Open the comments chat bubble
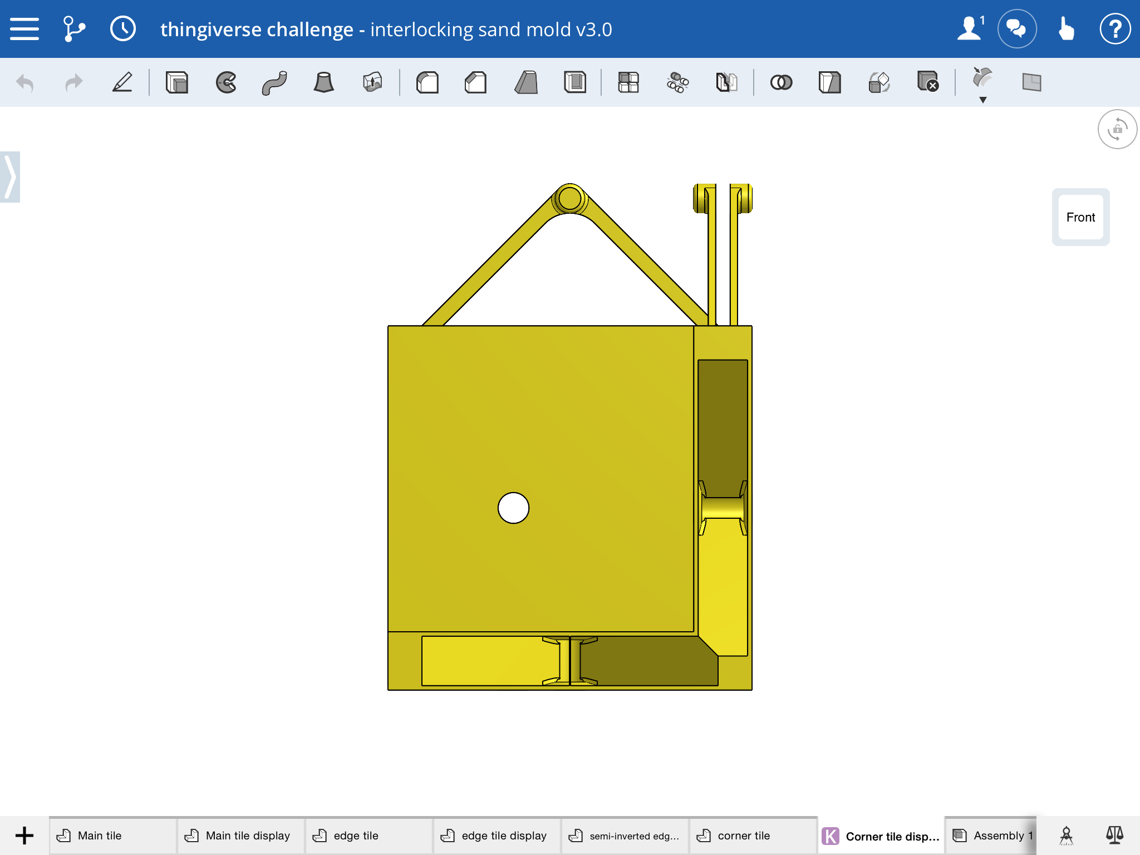The height and width of the screenshot is (855, 1140). [1016, 28]
